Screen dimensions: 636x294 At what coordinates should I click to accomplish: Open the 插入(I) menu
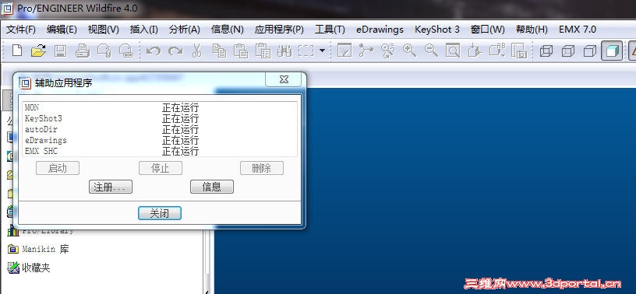(144, 30)
